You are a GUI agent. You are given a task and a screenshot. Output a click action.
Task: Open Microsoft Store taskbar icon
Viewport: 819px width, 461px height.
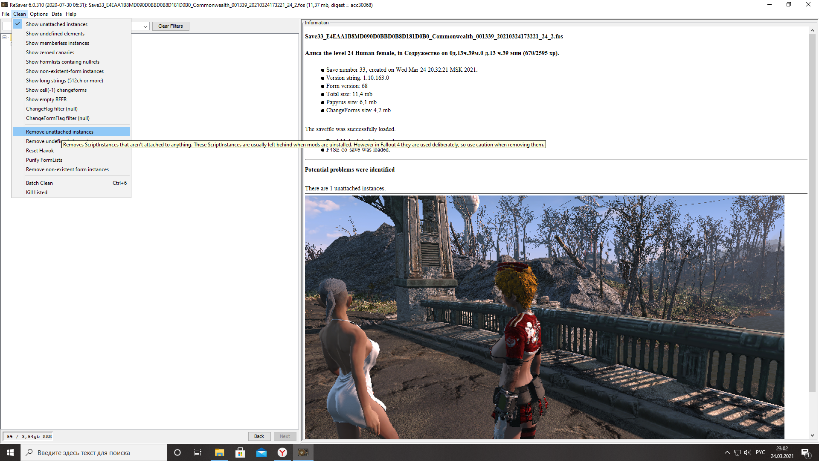click(x=240, y=452)
